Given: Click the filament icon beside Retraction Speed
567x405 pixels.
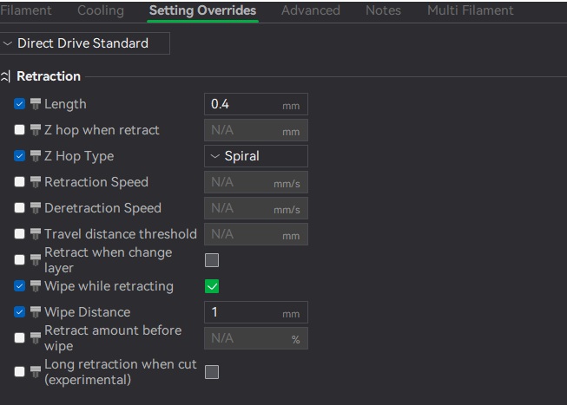Looking at the screenshot, I should [36, 182].
